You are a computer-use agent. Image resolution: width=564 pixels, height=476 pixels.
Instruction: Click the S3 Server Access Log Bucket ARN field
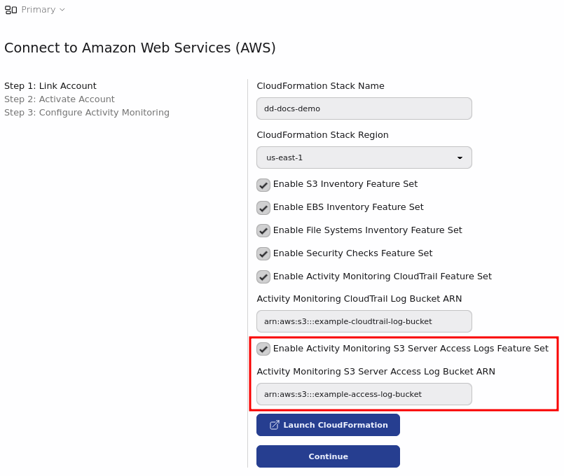click(x=364, y=394)
